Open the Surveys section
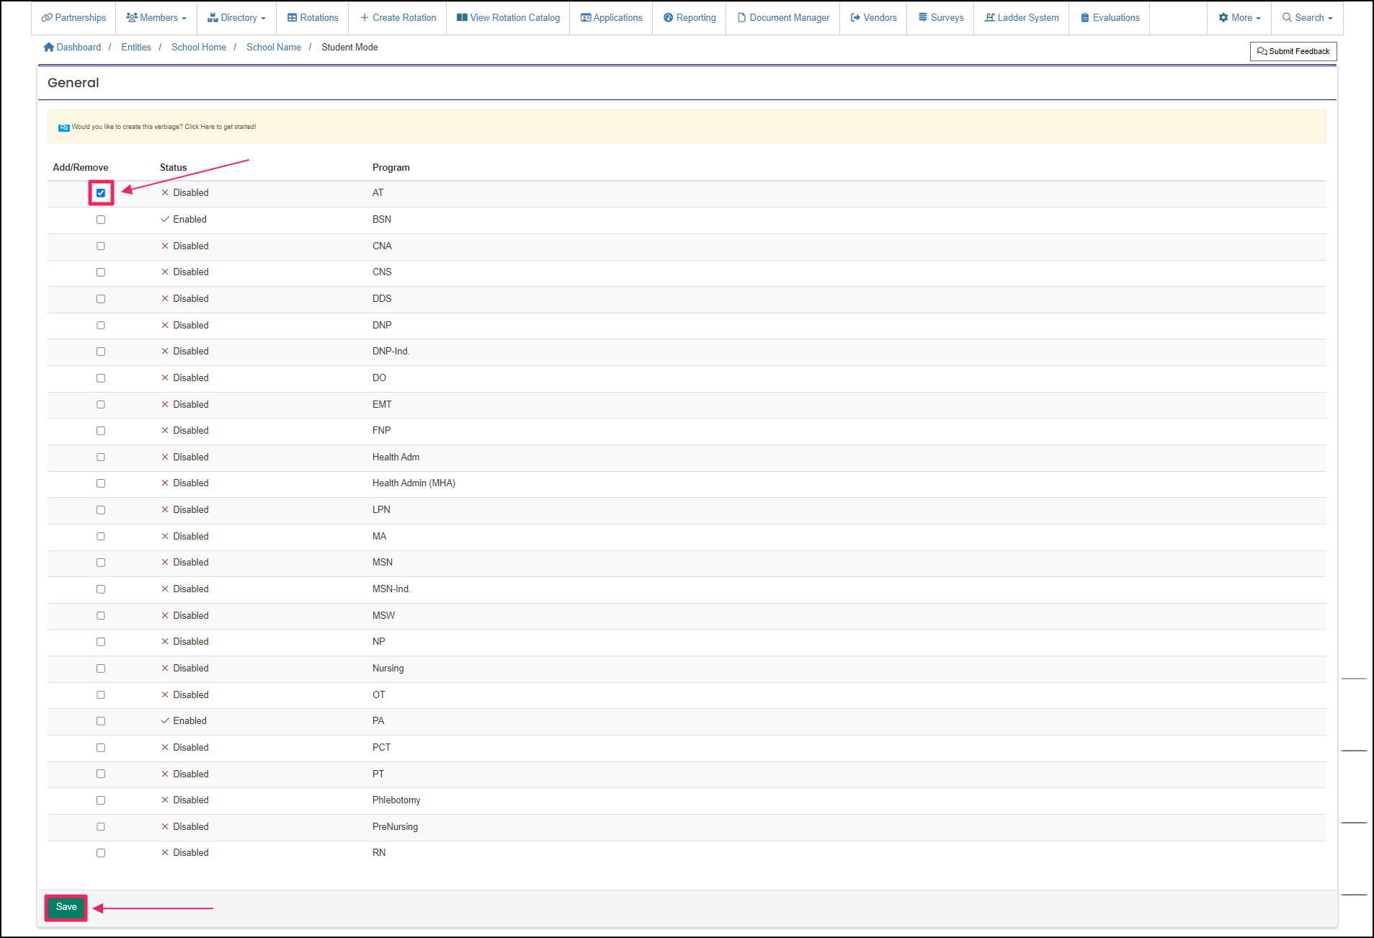 pos(940,17)
